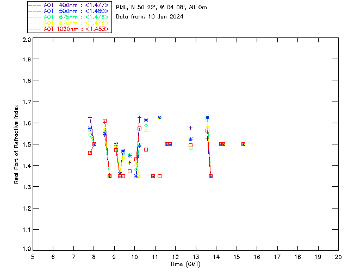
Task: Click the x-axis tick label 18
Action: coord(298,257)
